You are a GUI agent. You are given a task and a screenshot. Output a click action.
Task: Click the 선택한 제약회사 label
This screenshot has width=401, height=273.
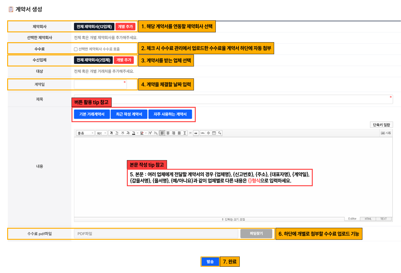(x=40, y=38)
